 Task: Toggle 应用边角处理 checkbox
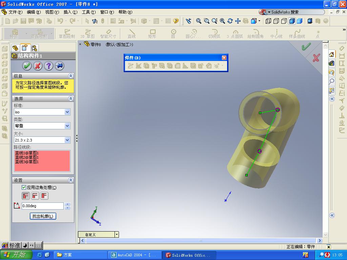coord(24,188)
